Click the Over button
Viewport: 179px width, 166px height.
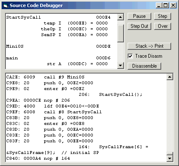pos(162,26)
